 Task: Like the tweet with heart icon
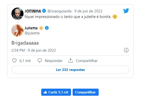14,61
